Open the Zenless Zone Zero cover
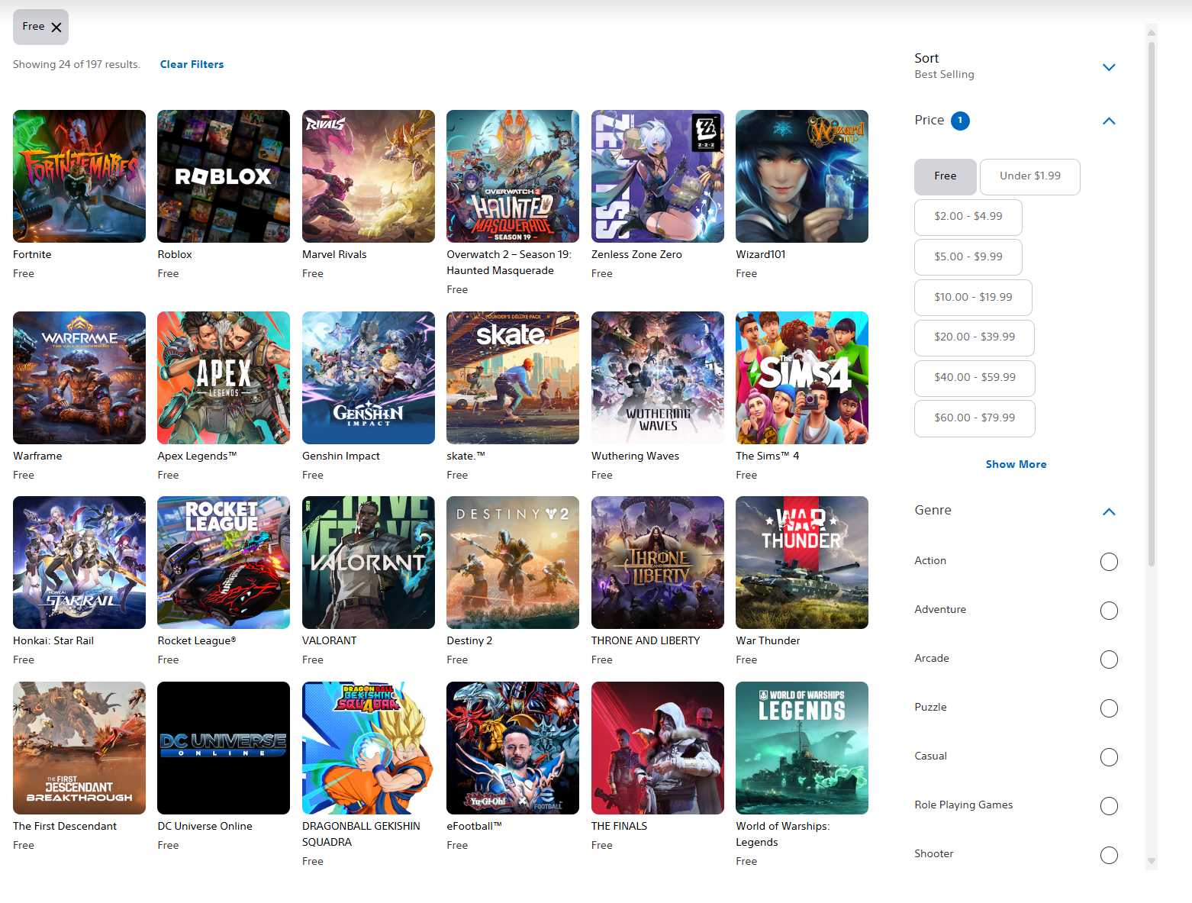 coord(658,176)
